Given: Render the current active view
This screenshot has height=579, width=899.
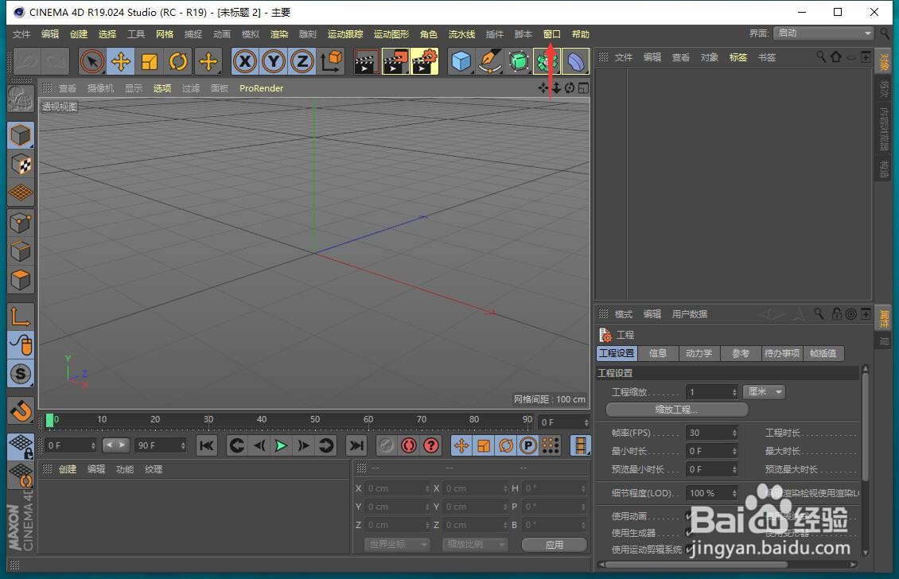Looking at the screenshot, I should pyautogui.click(x=365, y=61).
